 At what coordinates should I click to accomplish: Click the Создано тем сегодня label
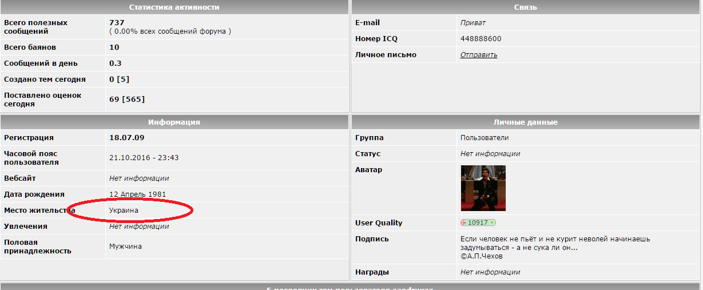45,80
